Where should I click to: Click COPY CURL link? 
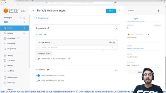point(158,25)
